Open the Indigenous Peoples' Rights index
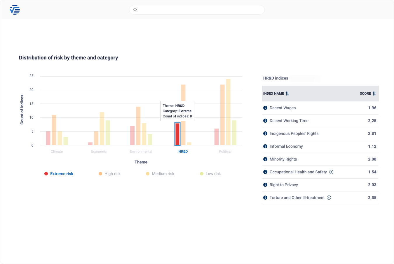Screen dimensions: 394x264 coord(294,133)
